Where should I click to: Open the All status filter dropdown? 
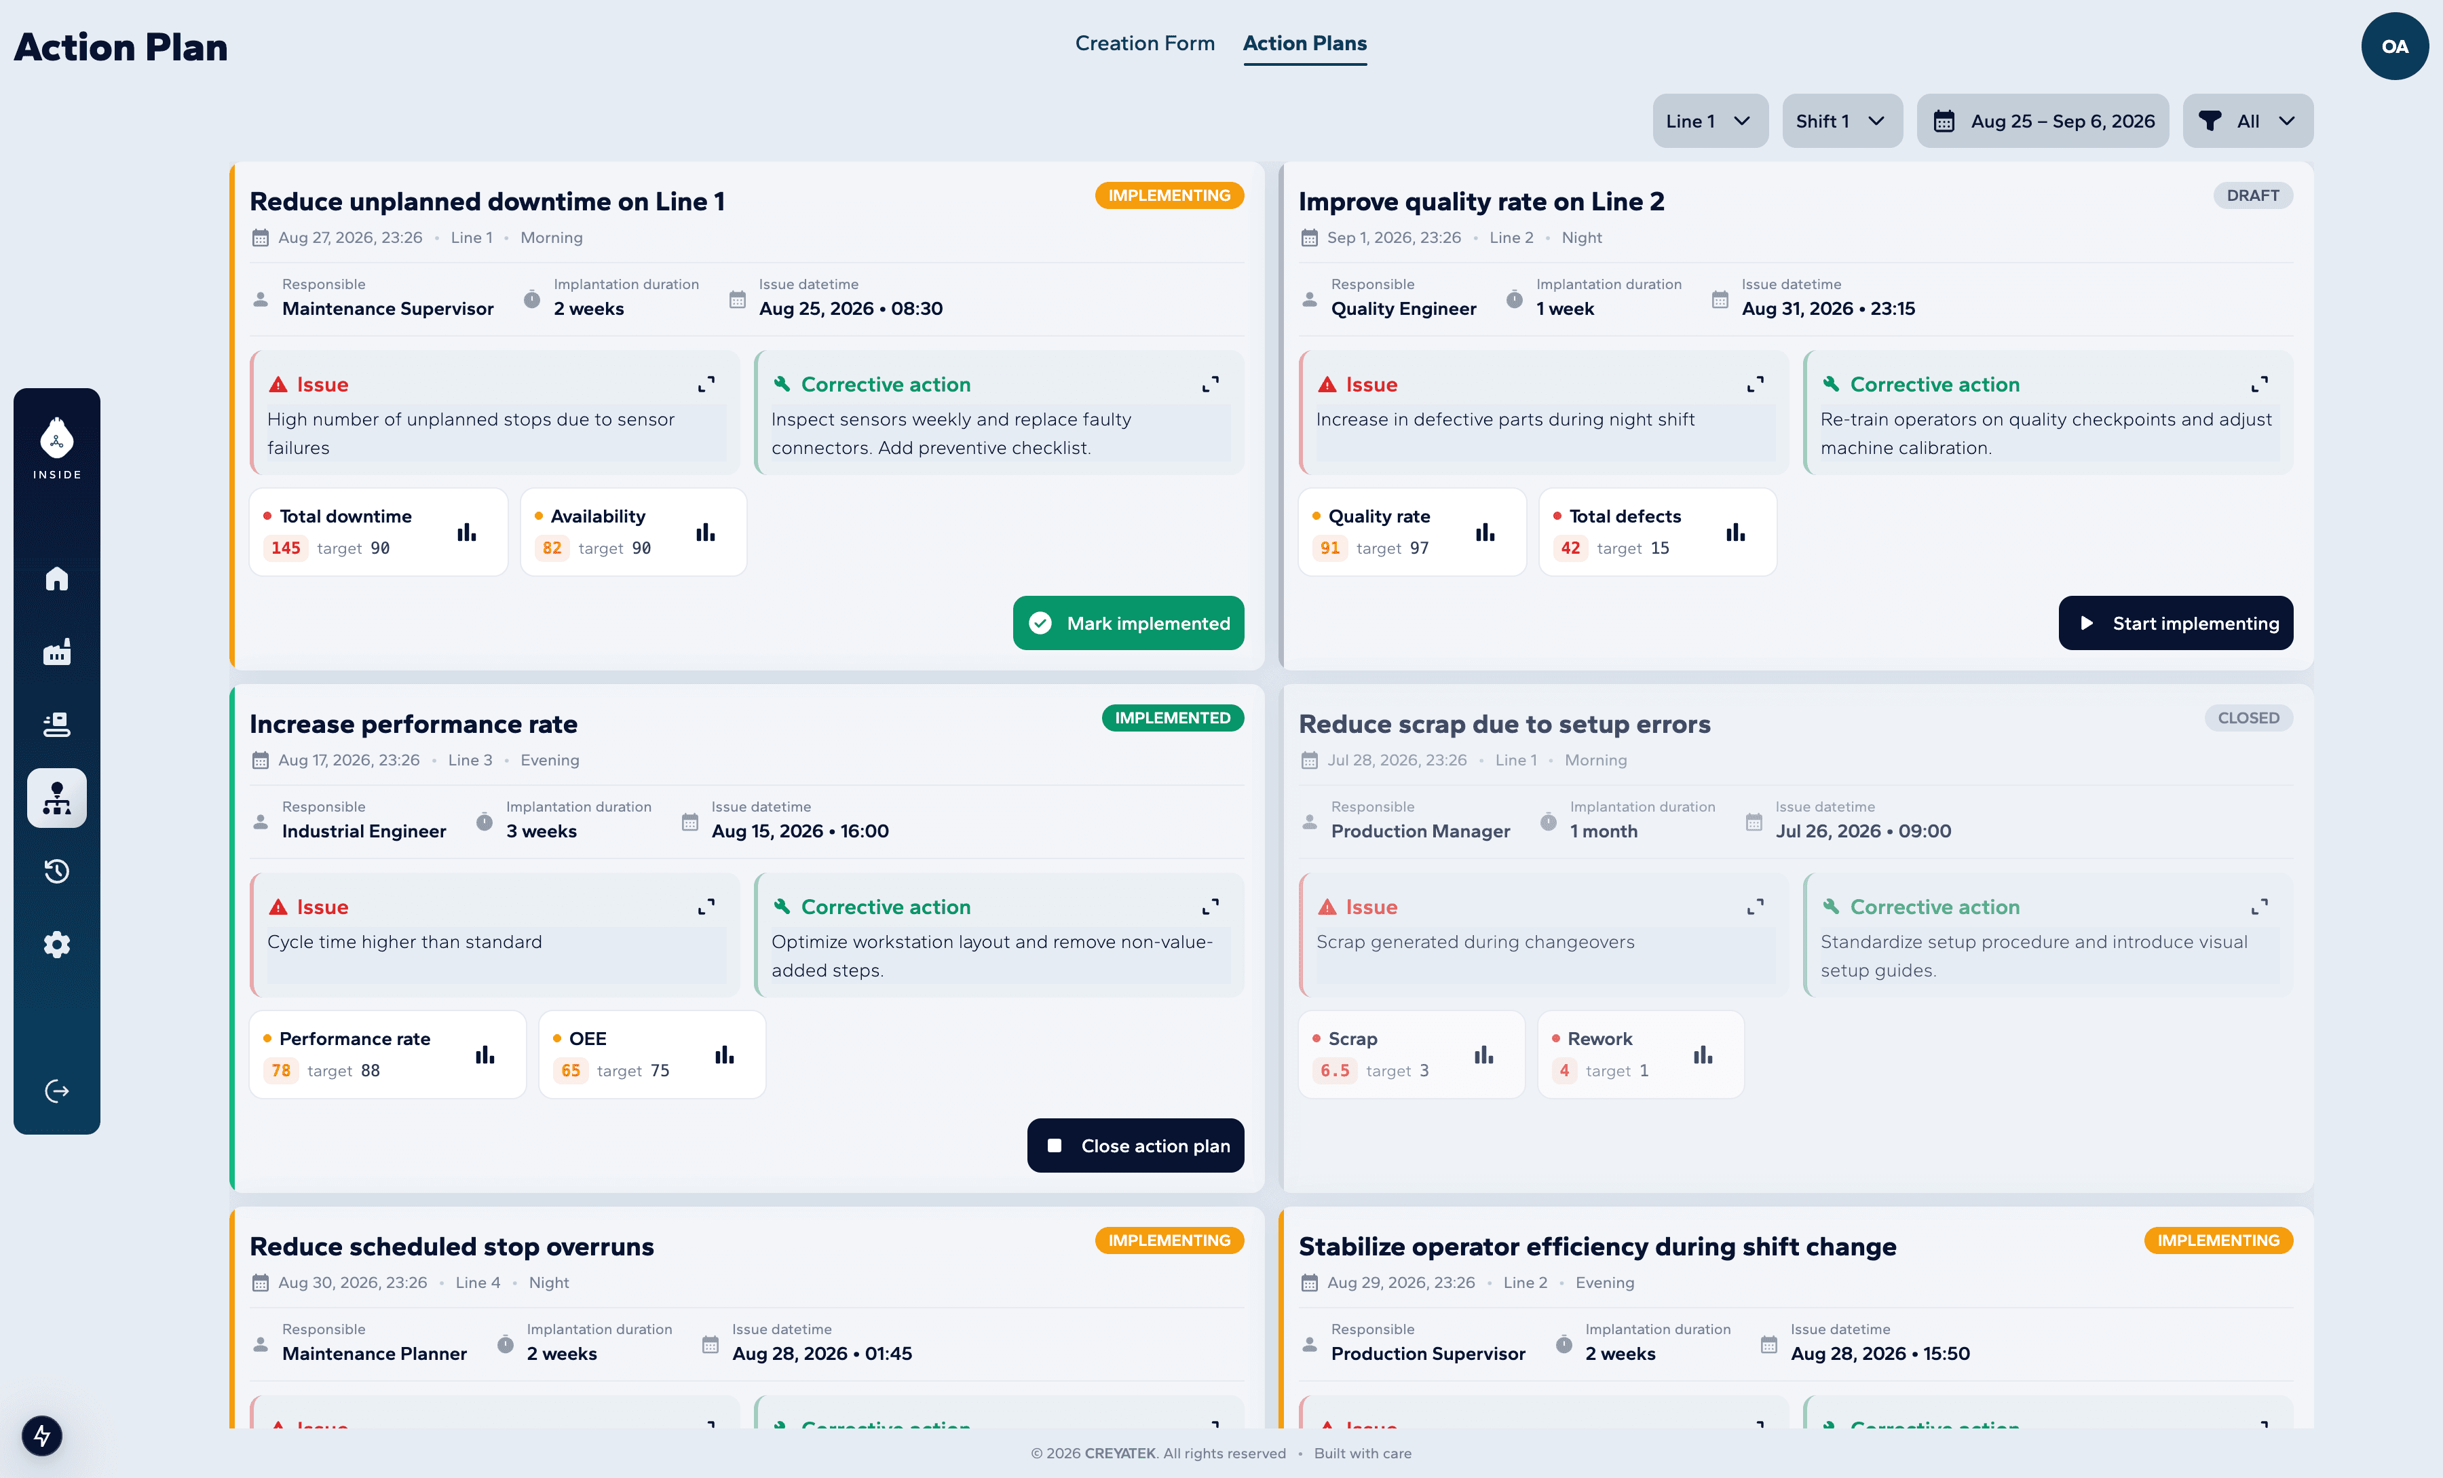(x=2248, y=121)
